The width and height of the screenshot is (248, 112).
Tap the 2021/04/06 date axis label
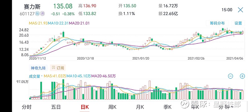pos(235,58)
